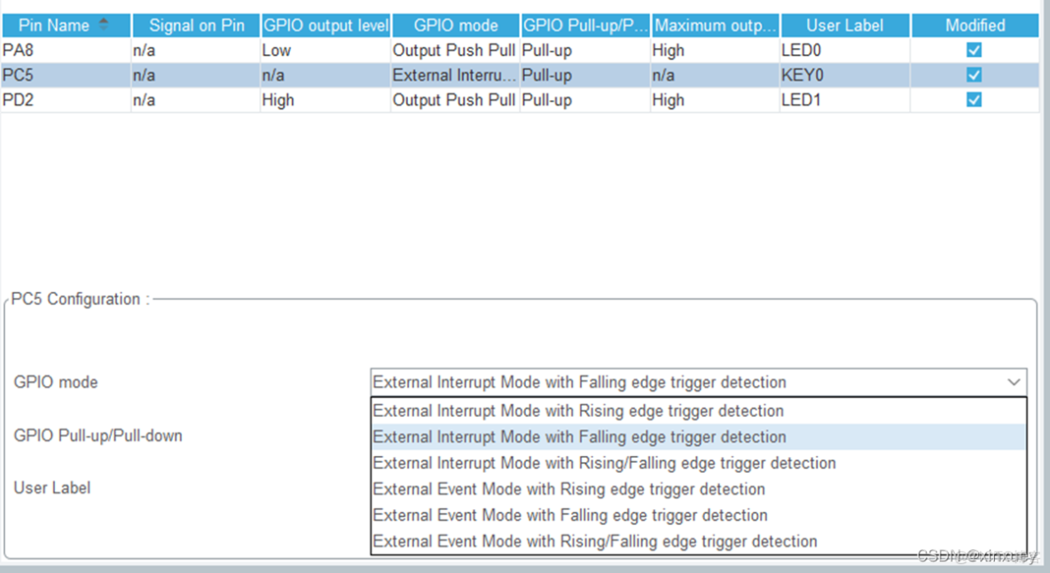
Task: Choose External Interrupt Mode with Rising edge trigger
Action: point(699,411)
